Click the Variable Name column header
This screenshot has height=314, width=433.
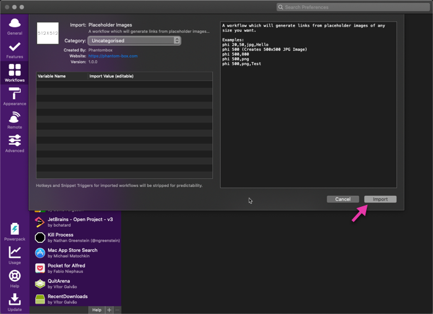(x=62, y=76)
